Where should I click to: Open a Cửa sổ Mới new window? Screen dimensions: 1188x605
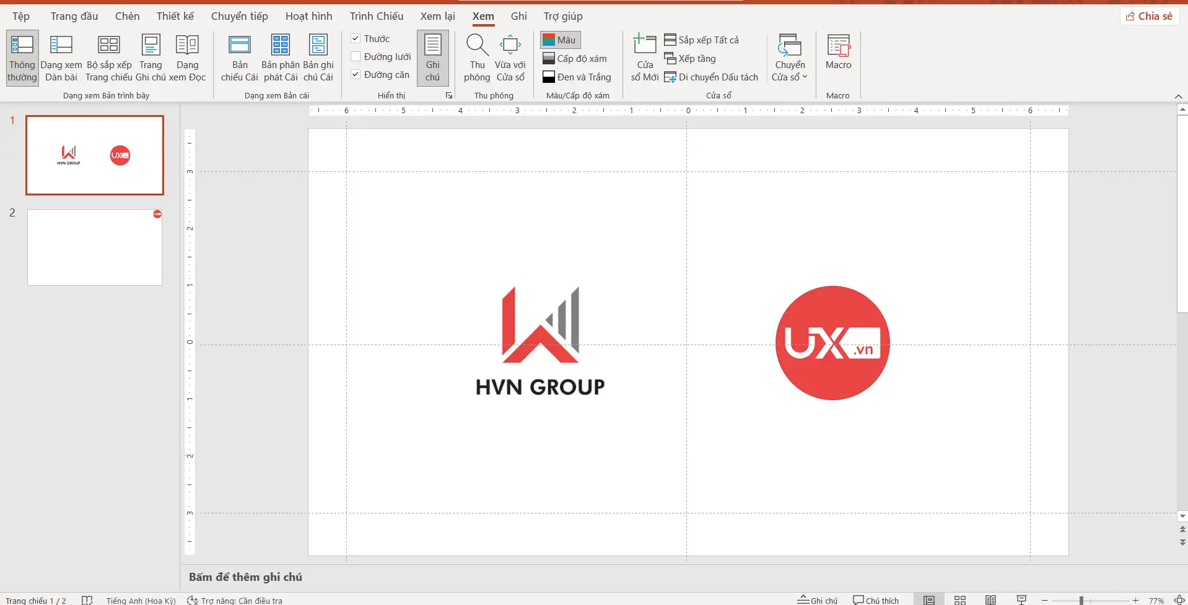coord(645,58)
